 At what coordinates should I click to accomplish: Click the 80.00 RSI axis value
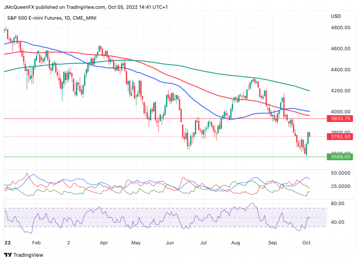337,204
